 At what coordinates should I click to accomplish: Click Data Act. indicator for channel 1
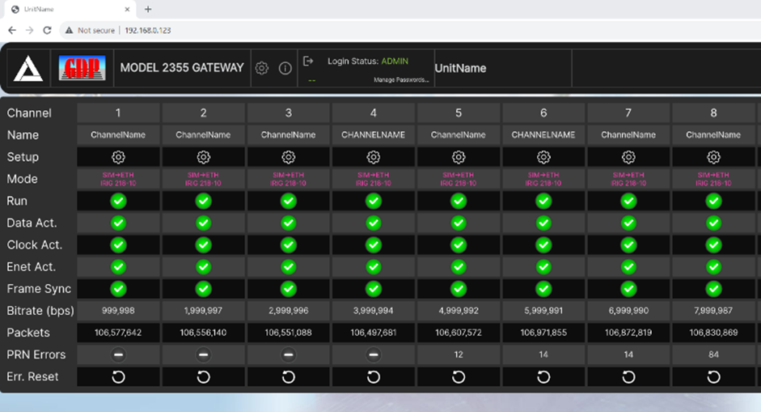(118, 223)
